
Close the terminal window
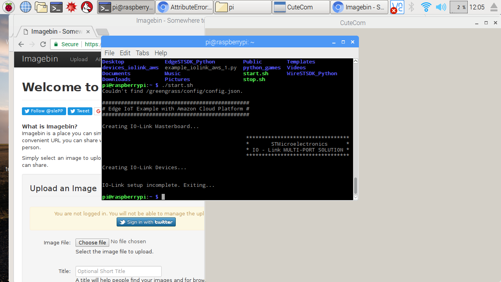(353, 42)
